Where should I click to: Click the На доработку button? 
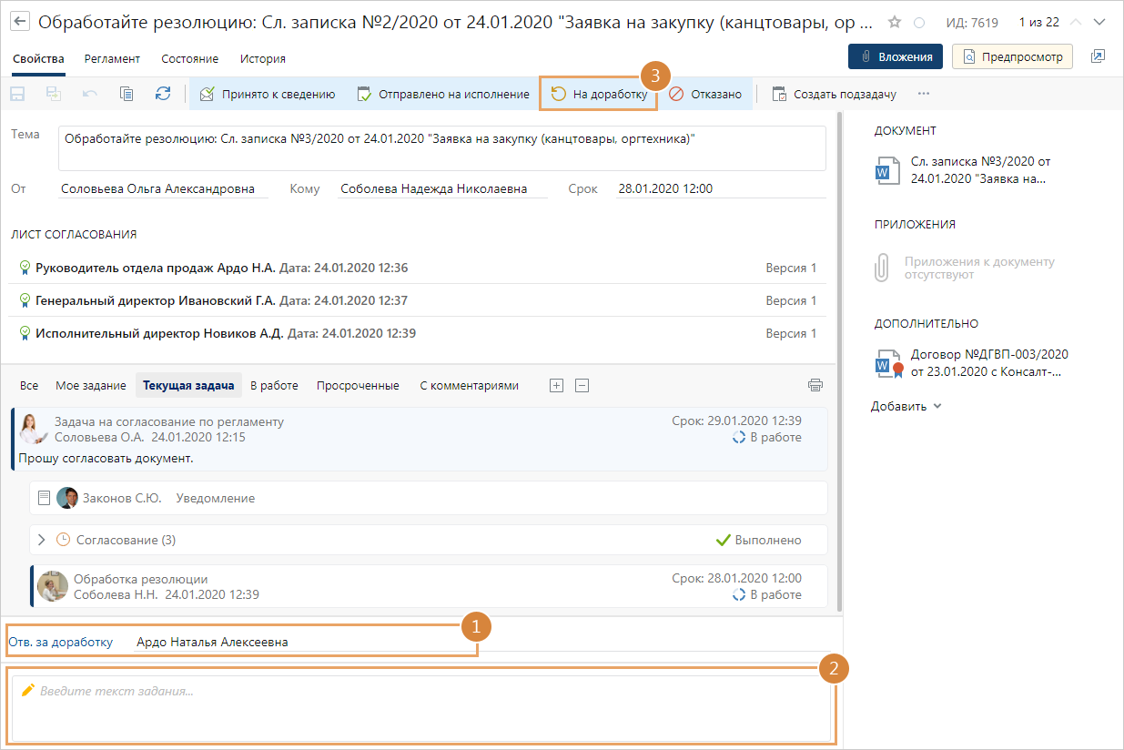[x=600, y=94]
